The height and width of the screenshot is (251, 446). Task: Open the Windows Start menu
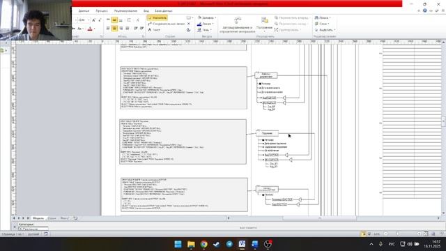pyautogui.click(x=178, y=244)
